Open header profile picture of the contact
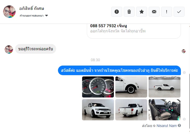This screenshot has height=134, width=190. (x=9, y=12)
